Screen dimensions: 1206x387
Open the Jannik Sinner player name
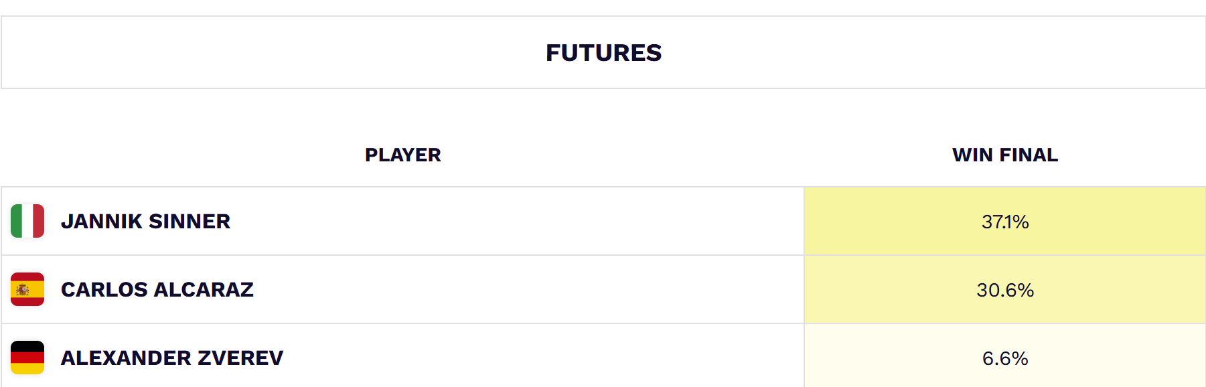[145, 221]
